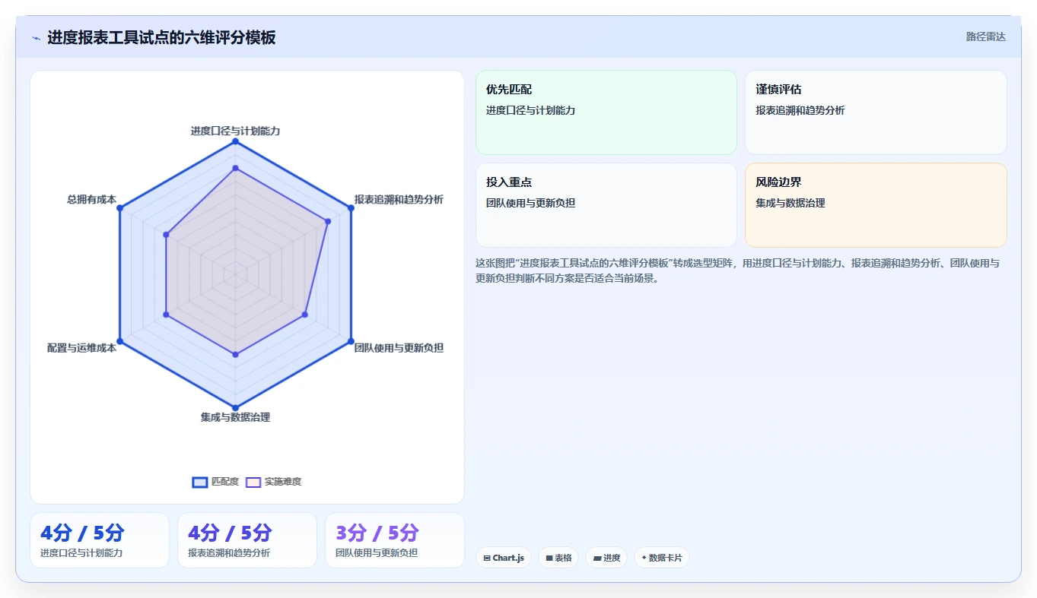Screen dimensions: 1037x598
Task: Click the title 进度报表工具试点的六维评分模板
Action: [x=161, y=37]
